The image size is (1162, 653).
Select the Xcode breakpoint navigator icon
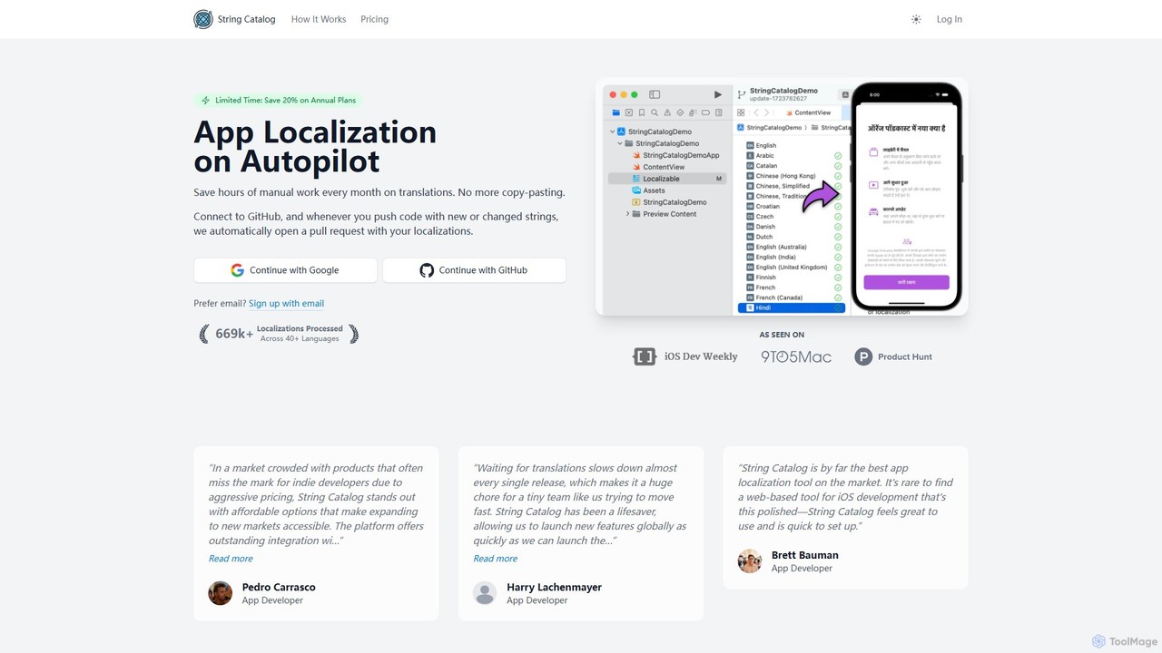coord(705,112)
